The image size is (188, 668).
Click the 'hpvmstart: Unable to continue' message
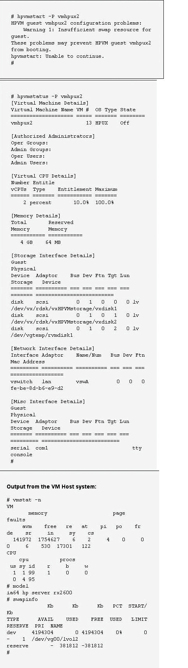(57, 56)
